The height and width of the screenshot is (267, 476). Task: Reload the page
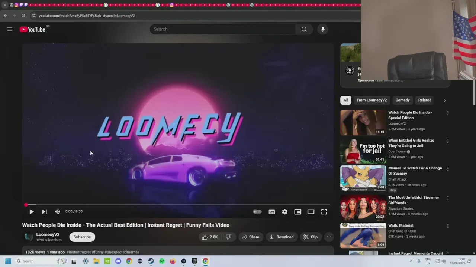click(23, 16)
